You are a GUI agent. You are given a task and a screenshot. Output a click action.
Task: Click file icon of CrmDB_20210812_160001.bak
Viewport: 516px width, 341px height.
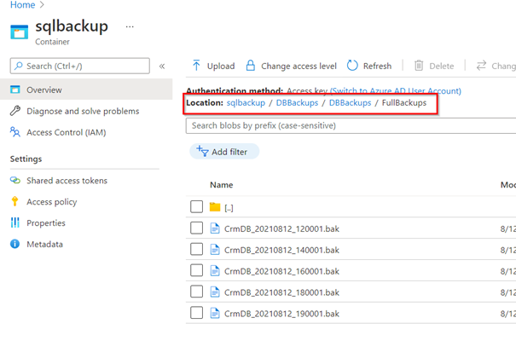click(x=215, y=270)
